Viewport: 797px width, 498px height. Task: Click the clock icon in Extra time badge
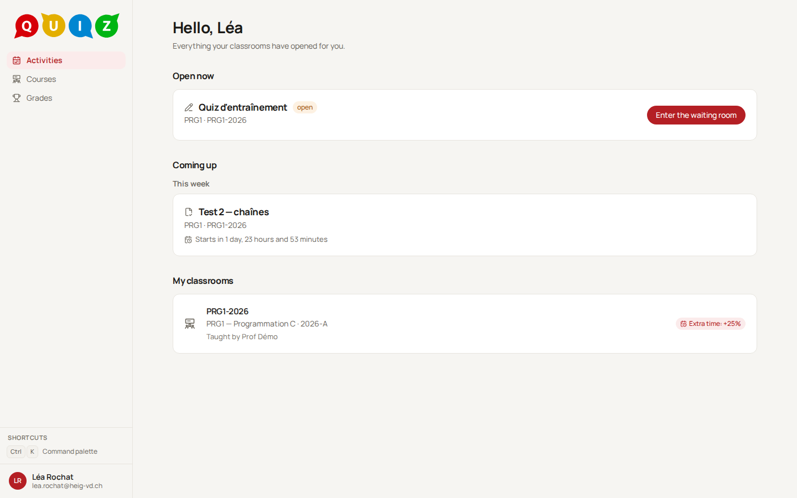[x=684, y=324]
